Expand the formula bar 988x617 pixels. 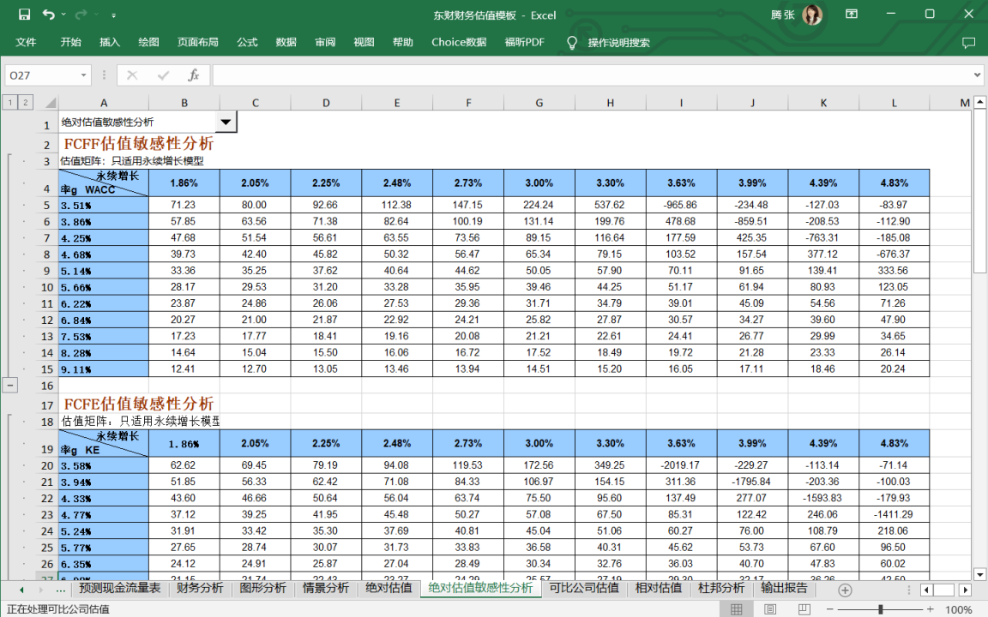coord(978,75)
